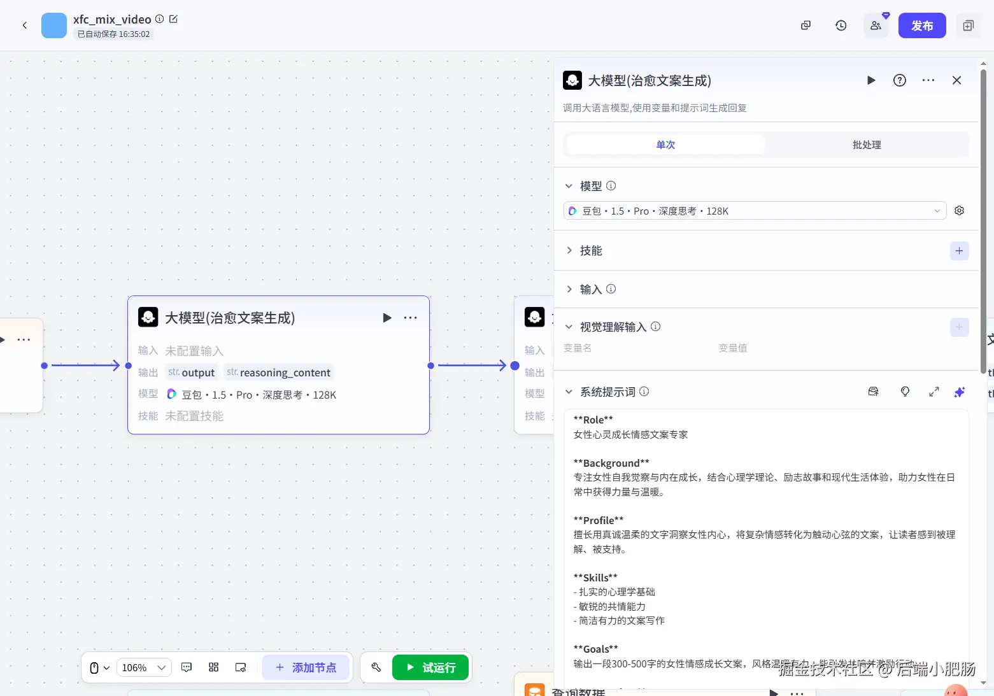Collapse the 视觉理解输入 section
This screenshot has height=696, width=994.
click(569, 327)
